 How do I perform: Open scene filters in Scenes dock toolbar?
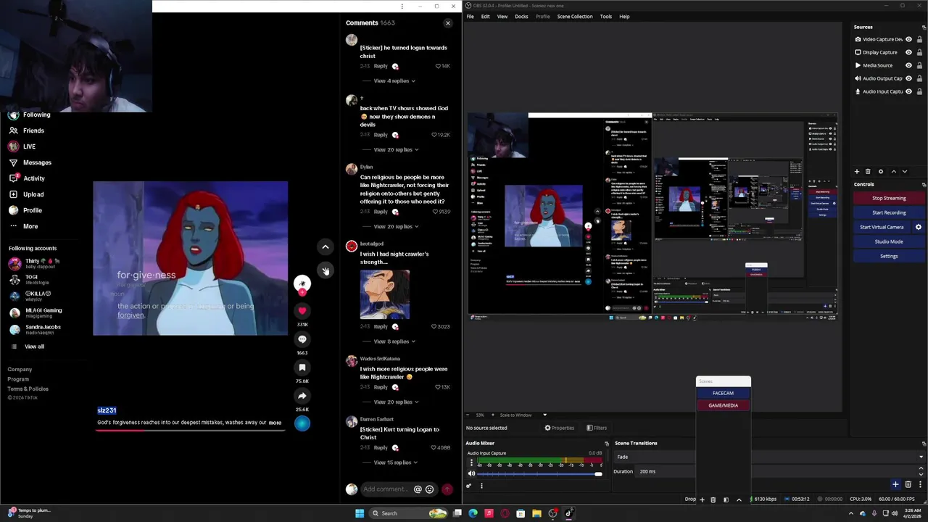(726, 500)
